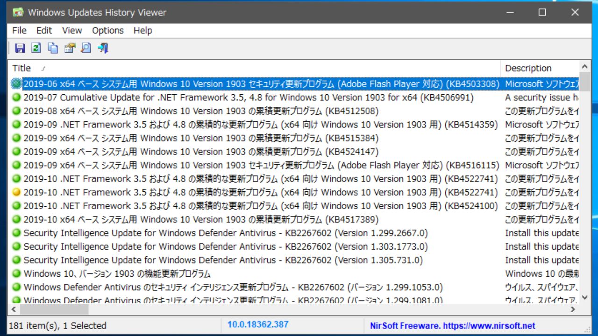Select Windows Defender Antivirus 1.299.1053.0 title

pyautogui.click(x=233, y=287)
